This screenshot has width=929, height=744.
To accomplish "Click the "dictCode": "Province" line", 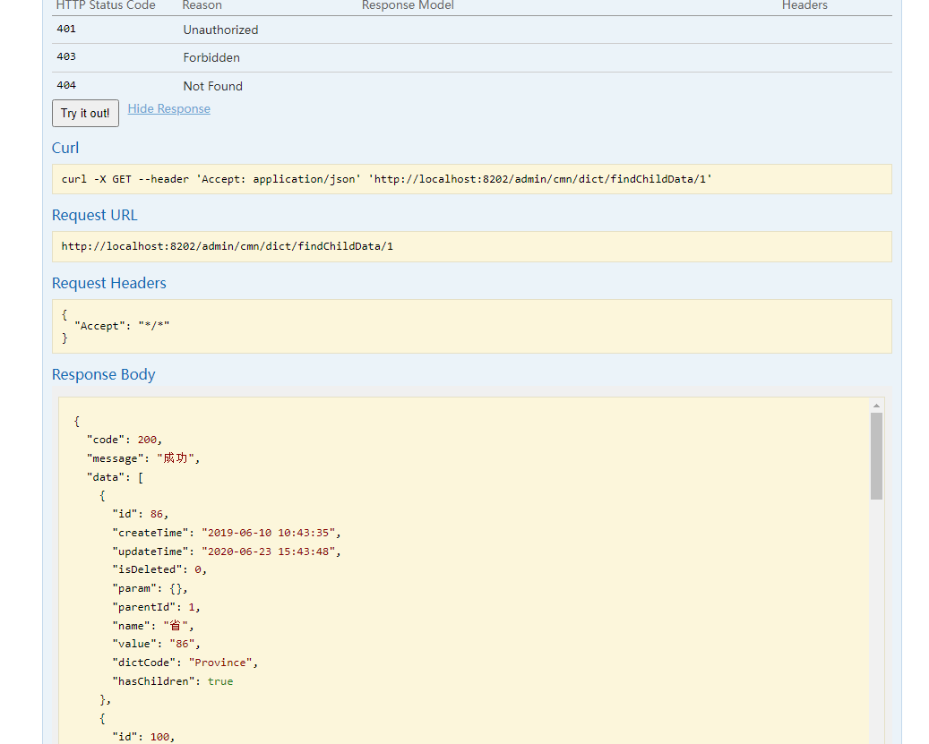I will [185, 663].
